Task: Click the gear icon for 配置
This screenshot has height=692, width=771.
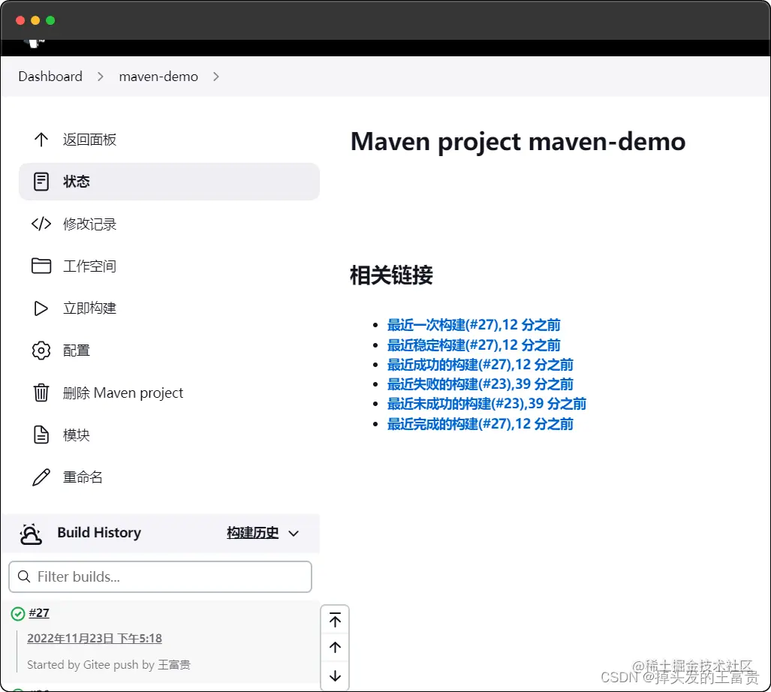Action: (x=41, y=351)
